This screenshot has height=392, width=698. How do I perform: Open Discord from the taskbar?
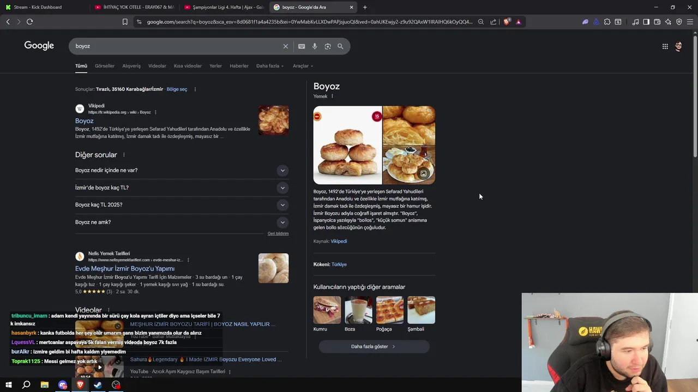pyautogui.click(x=63, y=385)
